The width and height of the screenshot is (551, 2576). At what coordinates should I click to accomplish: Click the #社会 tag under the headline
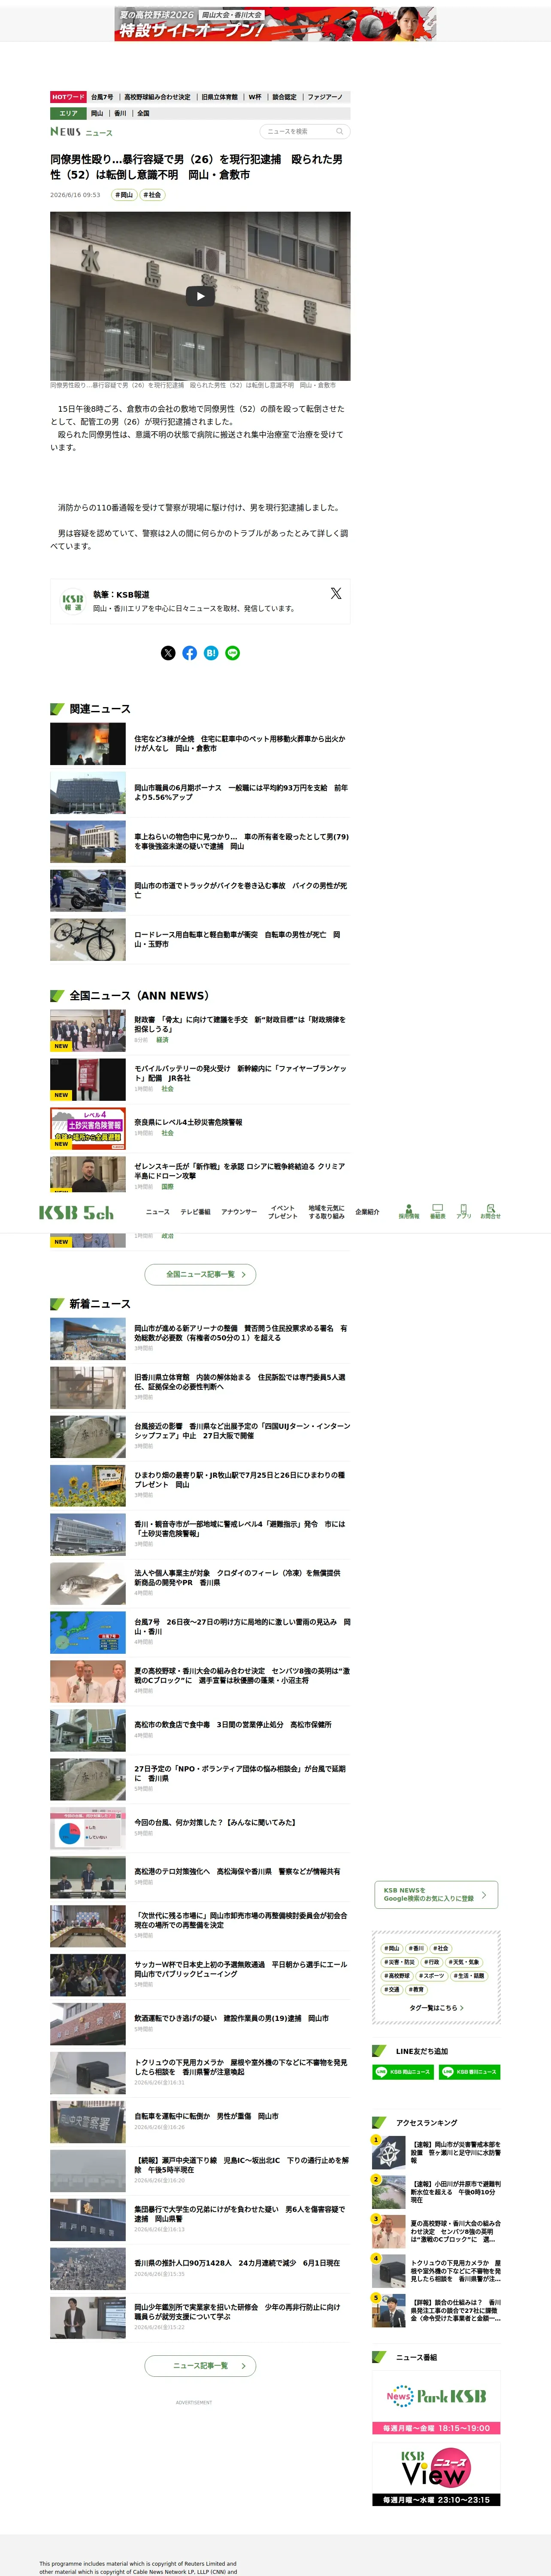[152, 195]
